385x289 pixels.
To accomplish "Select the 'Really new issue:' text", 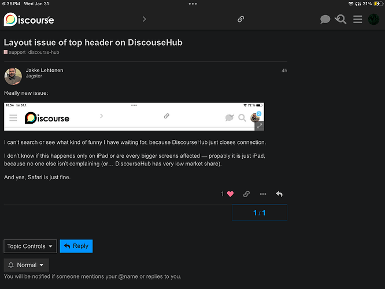I will pyautogui.click(x=26, y=93).
